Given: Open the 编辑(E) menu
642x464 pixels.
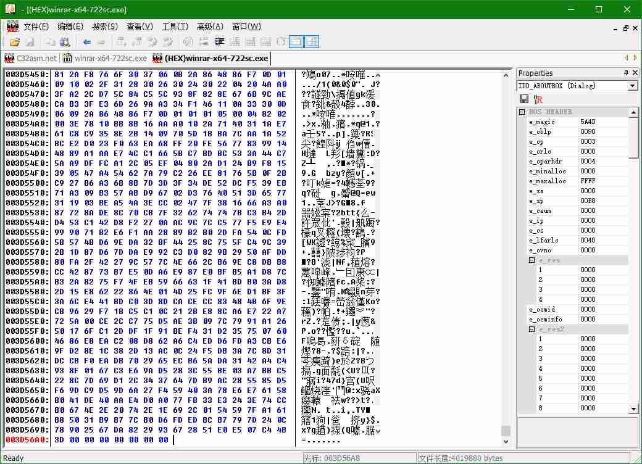Looking at the screenshot, I should coord(70,27).
